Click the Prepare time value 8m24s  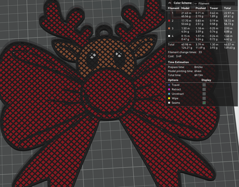coord(198,67)
